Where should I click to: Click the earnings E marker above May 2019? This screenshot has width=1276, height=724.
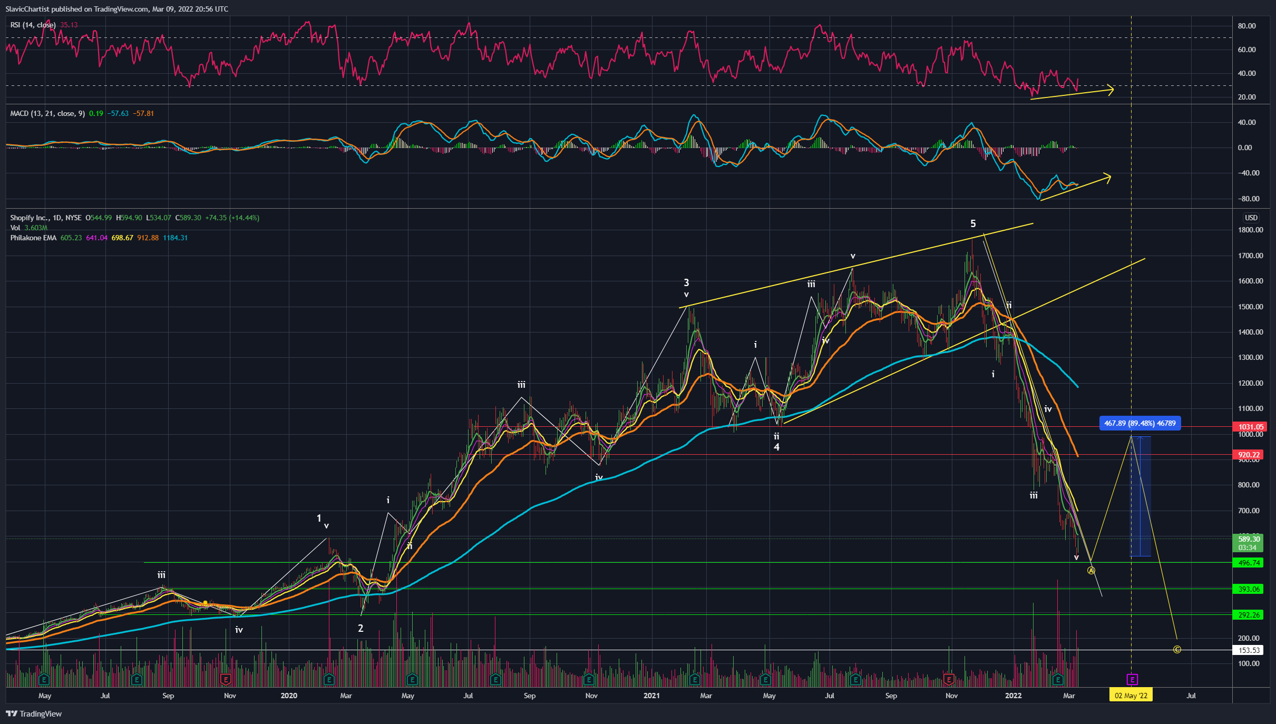pyautogui.click(x=44, y=680)
